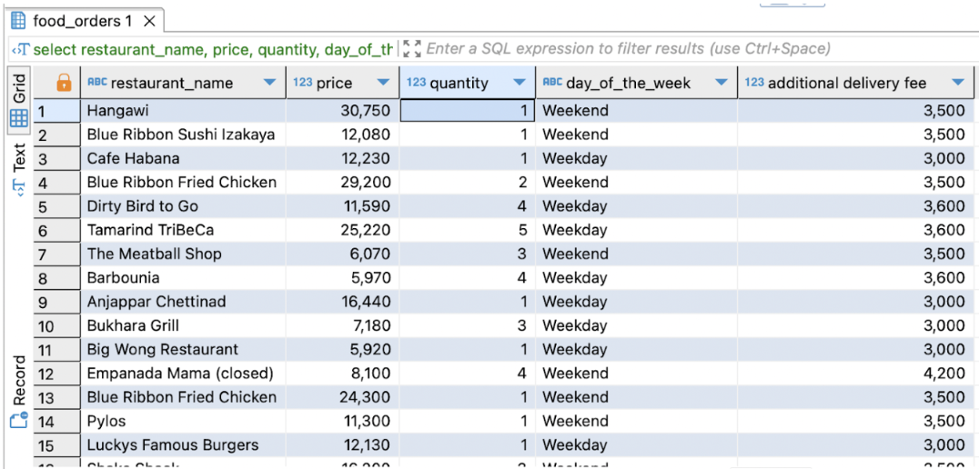Click the Blue Ribbon Sushi Izakaya cell
The height and width of the screenshot is (469, 979).
click(184, 135)
